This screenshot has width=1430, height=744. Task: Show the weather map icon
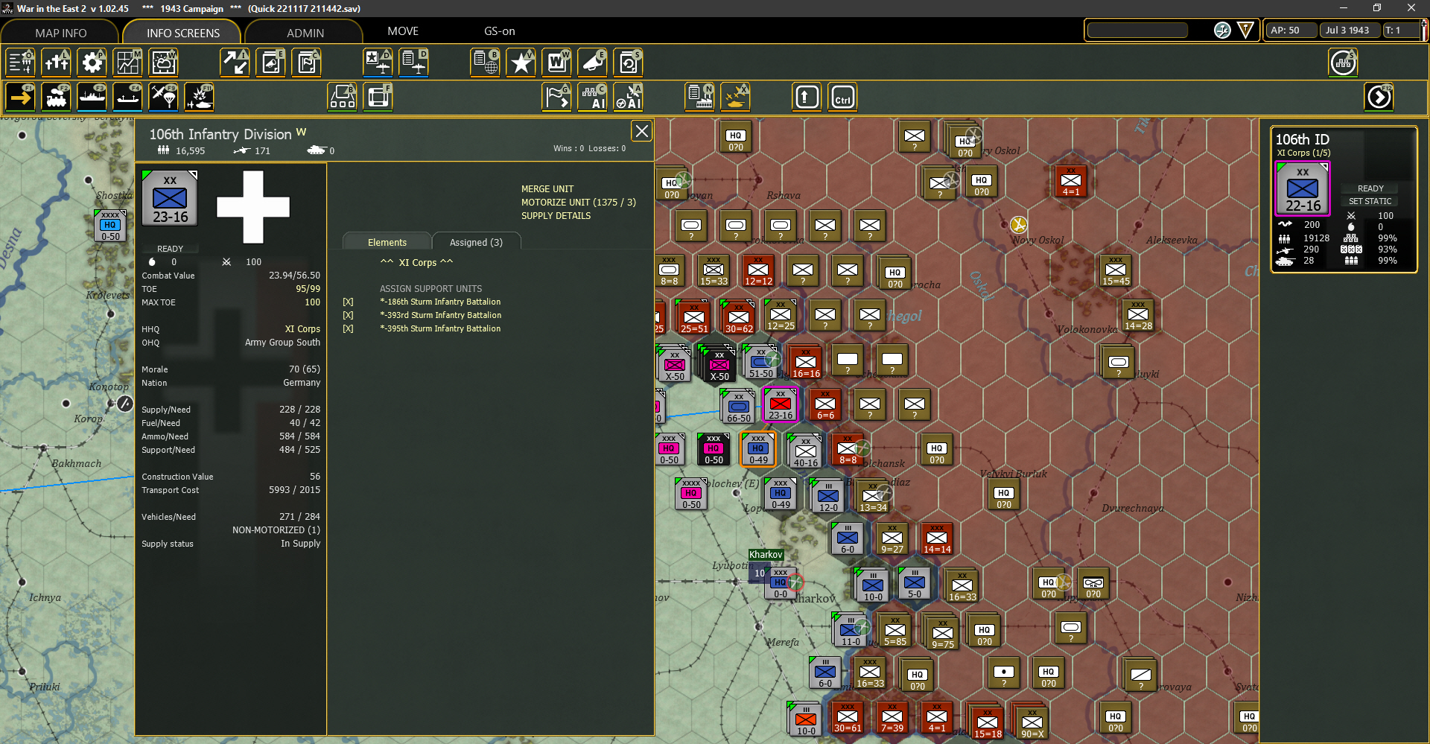(164, 63)
